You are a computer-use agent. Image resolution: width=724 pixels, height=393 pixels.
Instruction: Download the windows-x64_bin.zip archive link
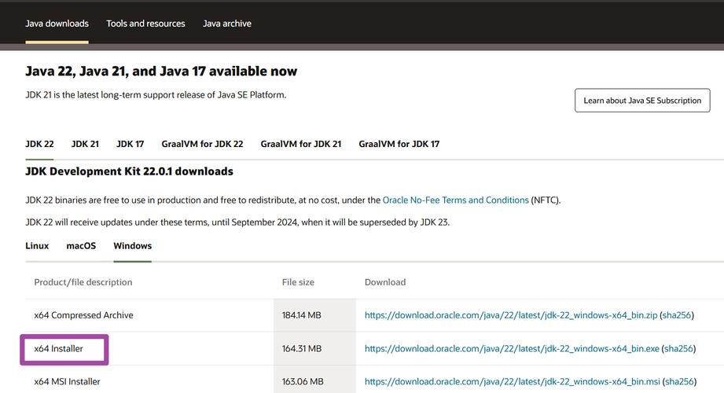(510, 315)
